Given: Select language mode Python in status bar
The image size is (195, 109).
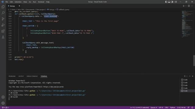Looking at the screenshot, I should [x=173, y=107].
